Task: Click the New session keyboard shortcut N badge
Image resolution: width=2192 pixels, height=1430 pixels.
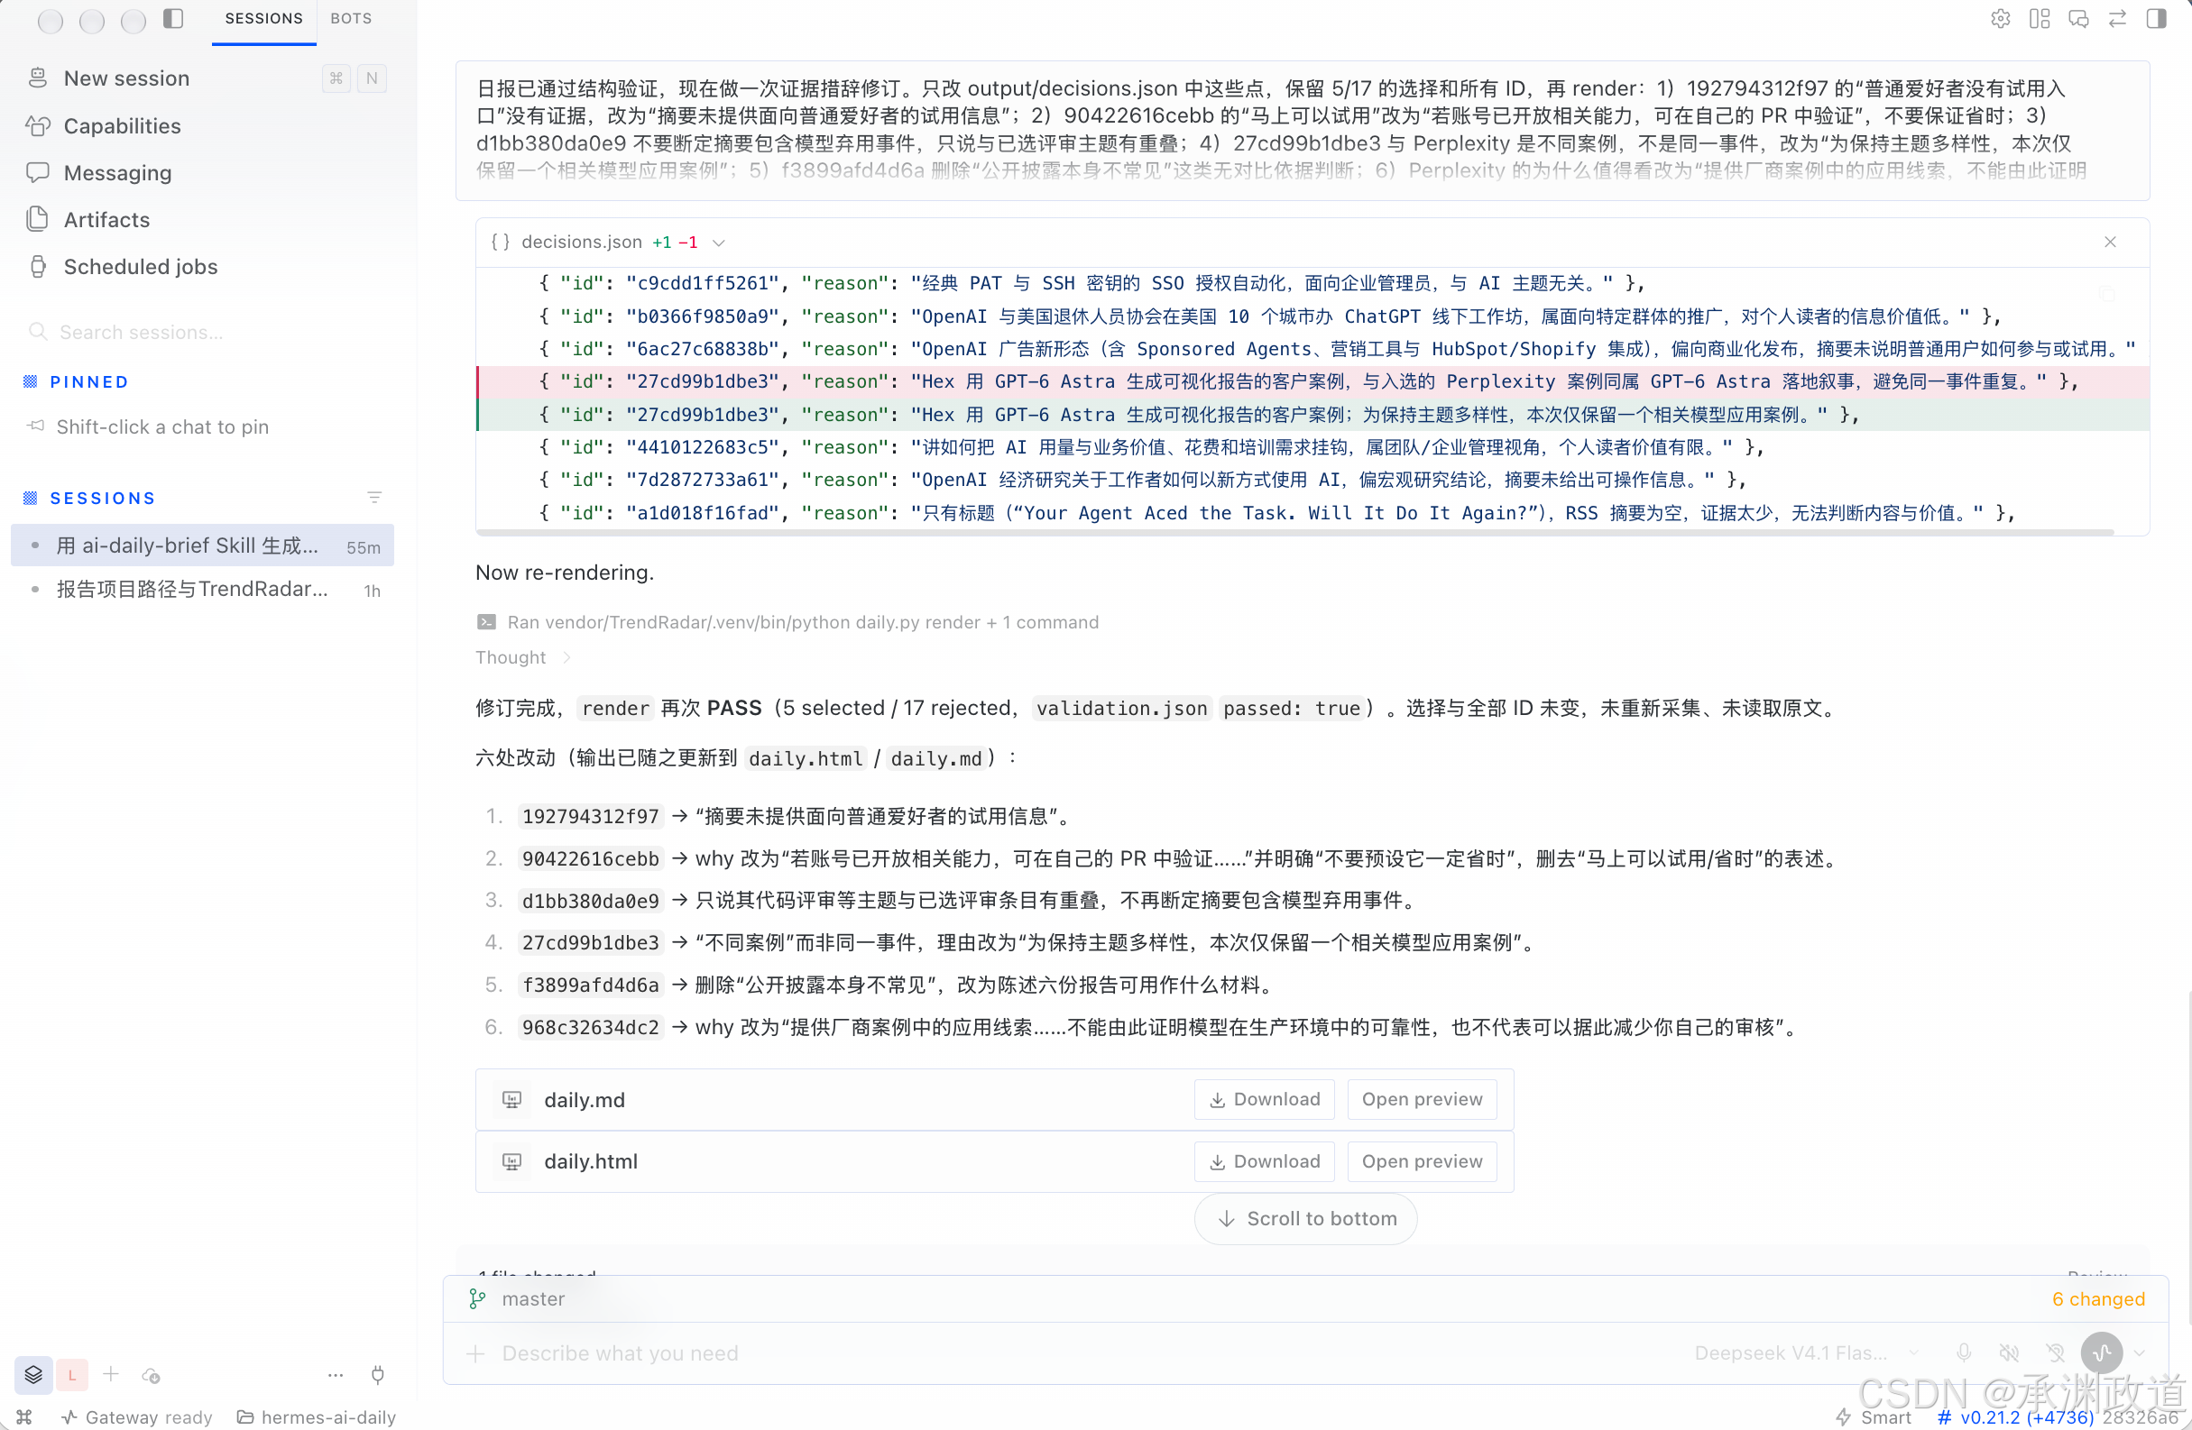Action: click(x=371, y=78)
